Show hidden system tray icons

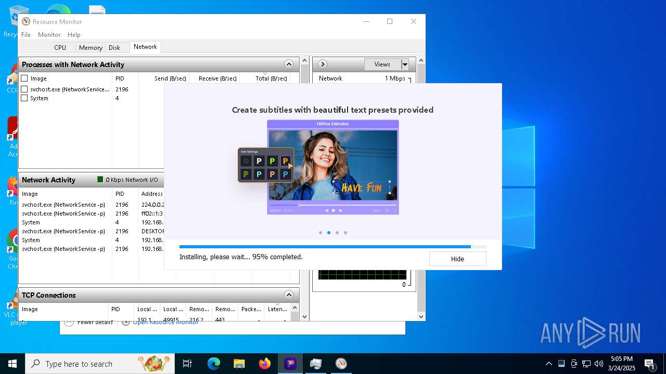pyautogui.click(x=548, y=364)
